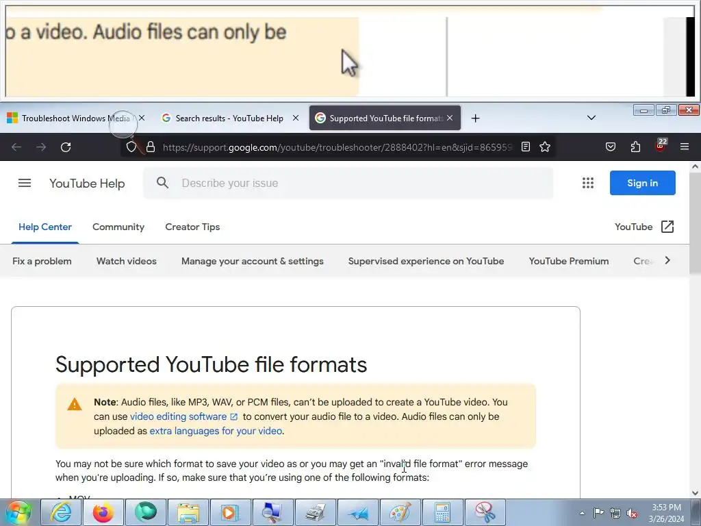Open YouTube via the external link icon
This screenshot has width=701, height=526.
(667, 227)
